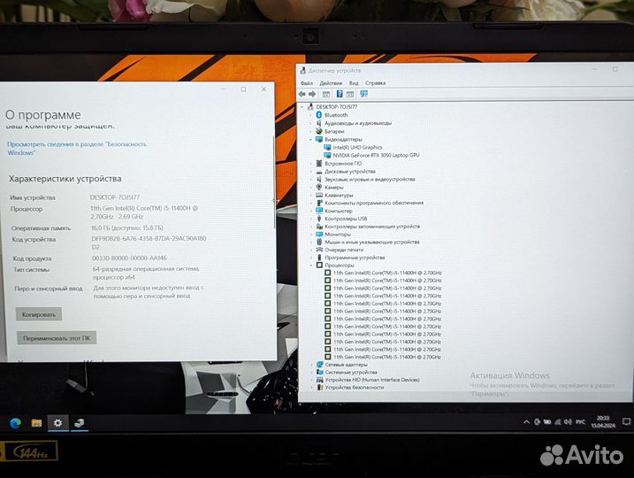Click the taskbar clock and date
634x478 pixels.
tap(603, 421)
